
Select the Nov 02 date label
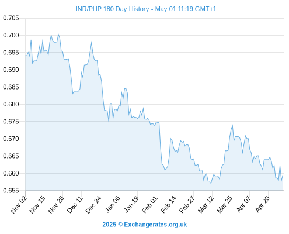coord(19,205)
